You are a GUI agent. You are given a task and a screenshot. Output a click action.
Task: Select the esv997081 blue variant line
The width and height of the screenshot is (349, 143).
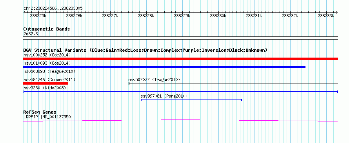191,100
